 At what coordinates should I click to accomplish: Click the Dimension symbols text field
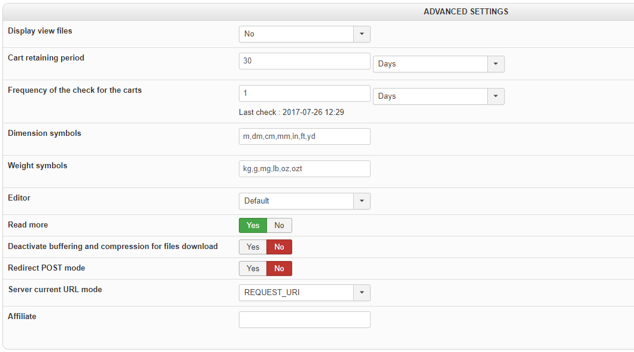point(304,136)
